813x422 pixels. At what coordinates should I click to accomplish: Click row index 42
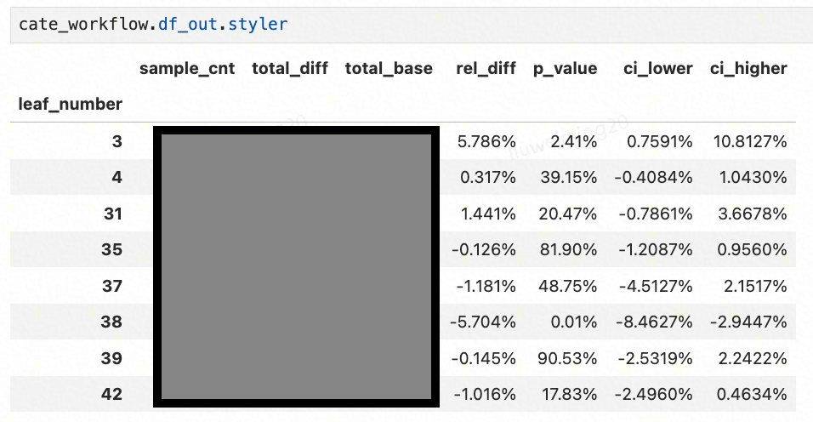(112, 394)
